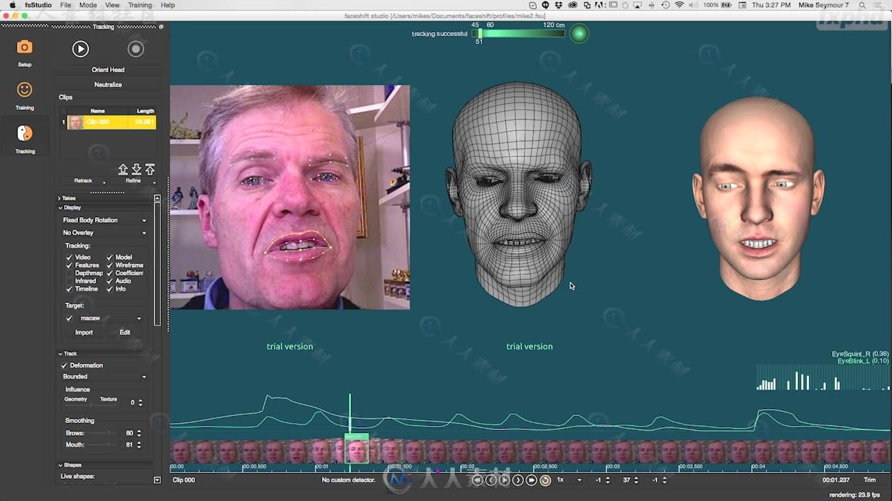Viewport: 892px width, 501px height.
Task: Open the 1x playback speed dropdown
Action: coord(569,480)
